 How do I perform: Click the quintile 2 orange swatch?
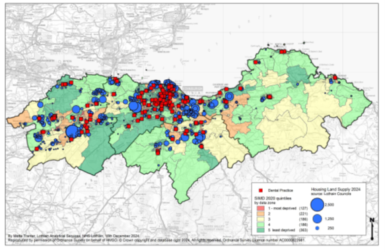tap(260, 214)
